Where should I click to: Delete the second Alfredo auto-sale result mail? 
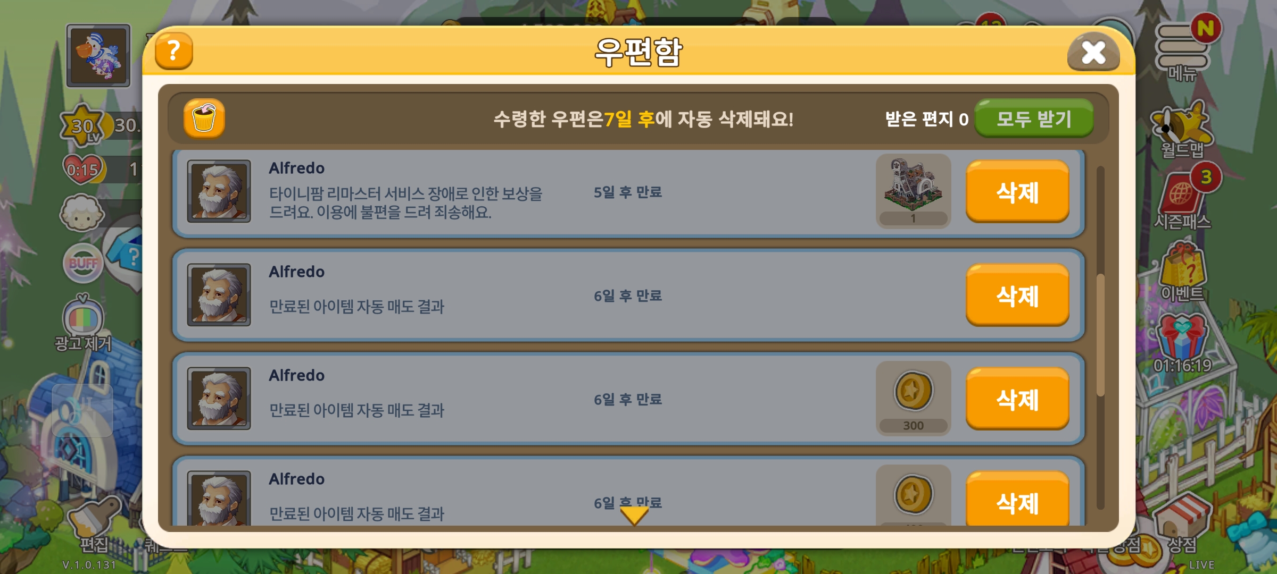tap(1017, 296)
